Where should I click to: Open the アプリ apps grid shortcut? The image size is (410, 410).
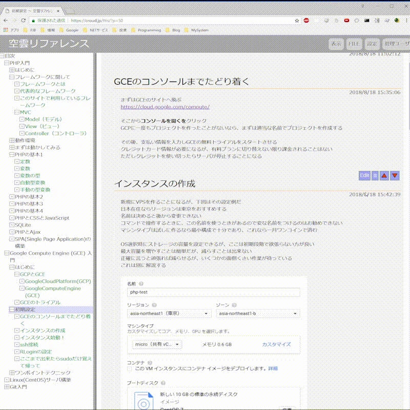pyautogui.click(x=11, y=30)
